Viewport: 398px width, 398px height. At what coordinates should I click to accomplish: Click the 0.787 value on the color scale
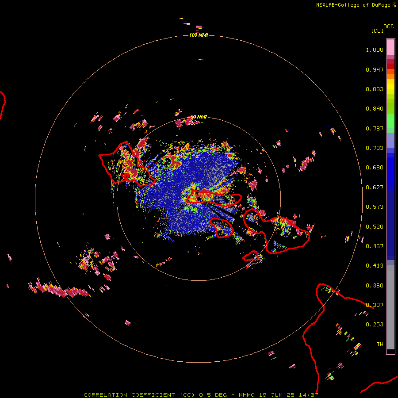pos(375,128)
